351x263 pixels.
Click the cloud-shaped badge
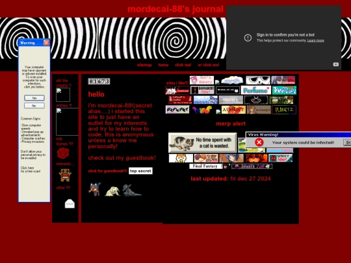(x=232, y=80)
